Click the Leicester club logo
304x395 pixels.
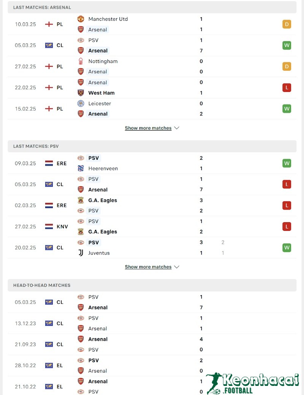point(80,103)
